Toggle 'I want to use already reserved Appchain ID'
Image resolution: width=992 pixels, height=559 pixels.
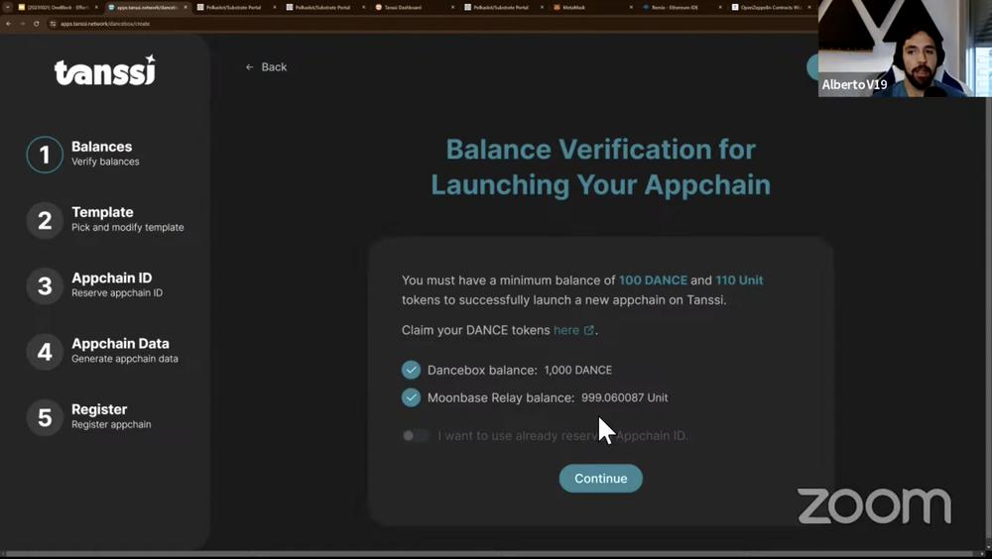tap(416, 436)
